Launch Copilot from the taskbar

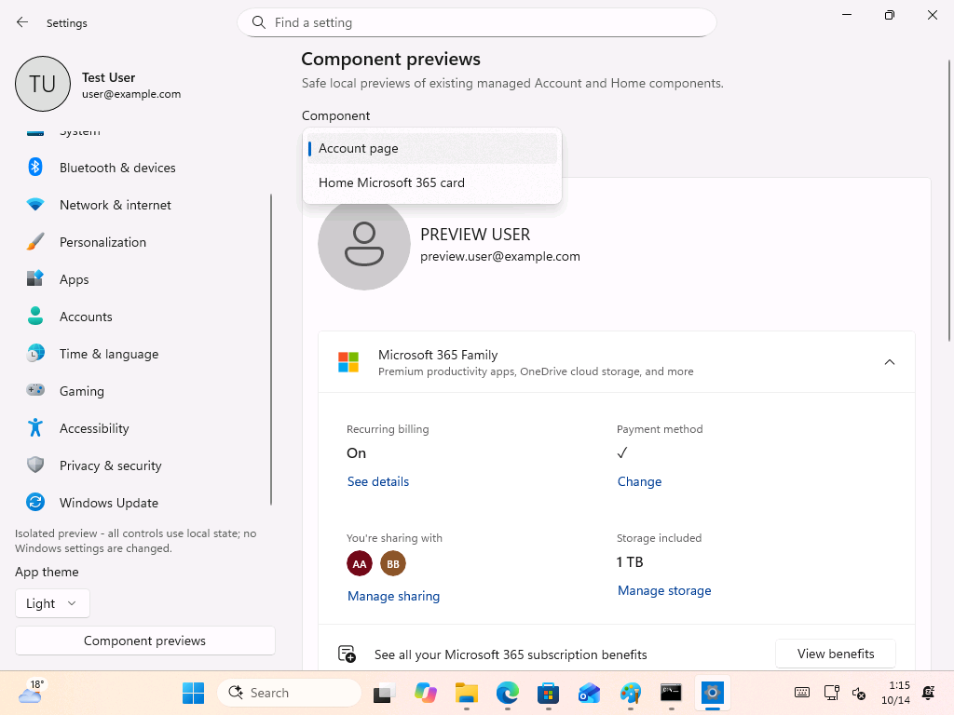pyautogui.click(x=425, y=693)
